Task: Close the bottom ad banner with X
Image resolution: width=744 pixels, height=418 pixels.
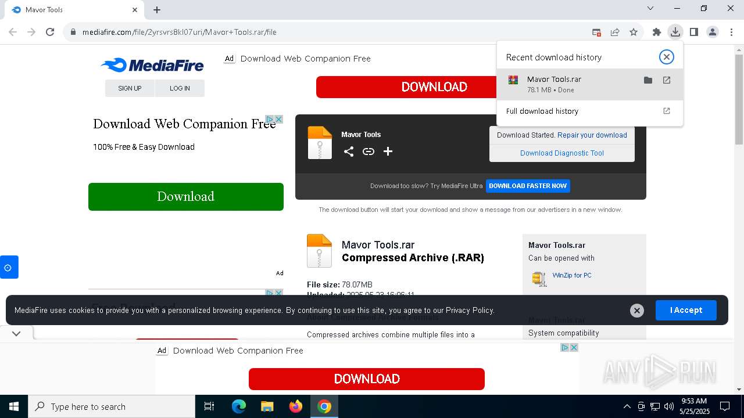Action: [x=574, y=347]
